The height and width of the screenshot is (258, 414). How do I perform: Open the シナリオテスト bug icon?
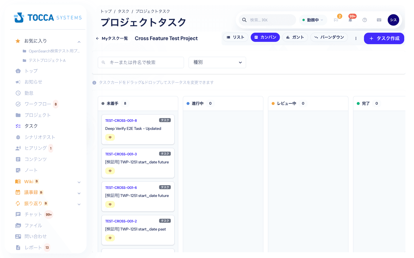pyautogui.click(x=18, y=137)
